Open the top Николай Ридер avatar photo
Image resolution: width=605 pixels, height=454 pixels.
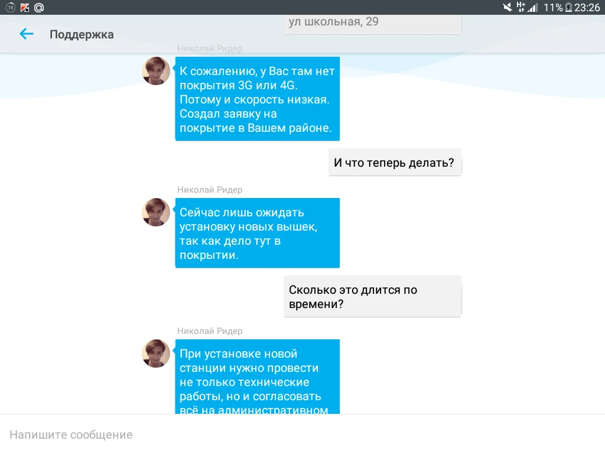[x=155, y=70]
